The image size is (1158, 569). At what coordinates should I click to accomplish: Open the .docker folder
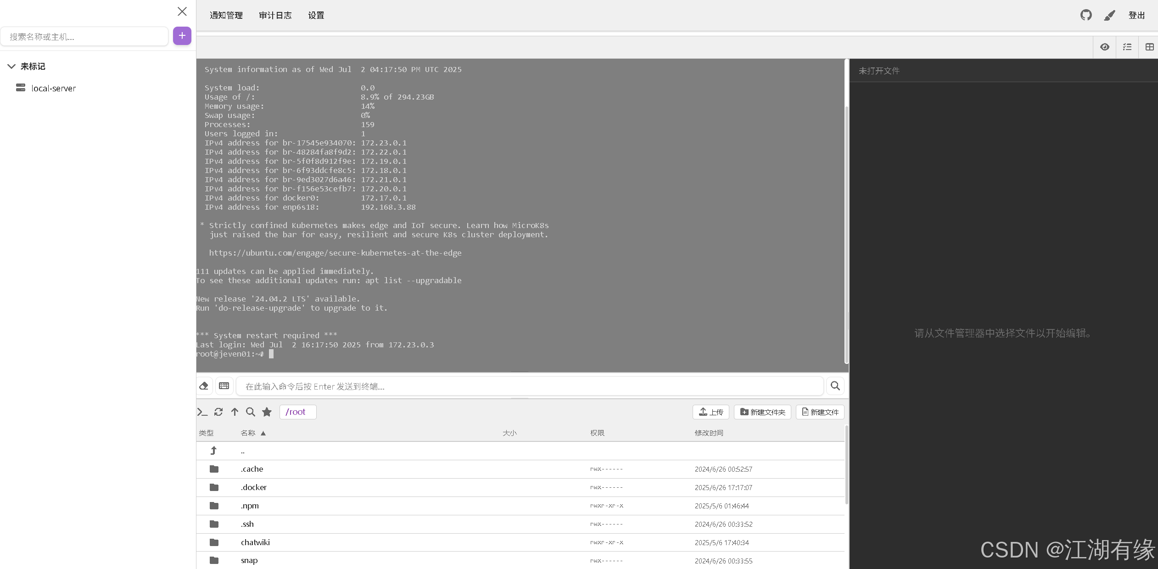click(253, 487)
